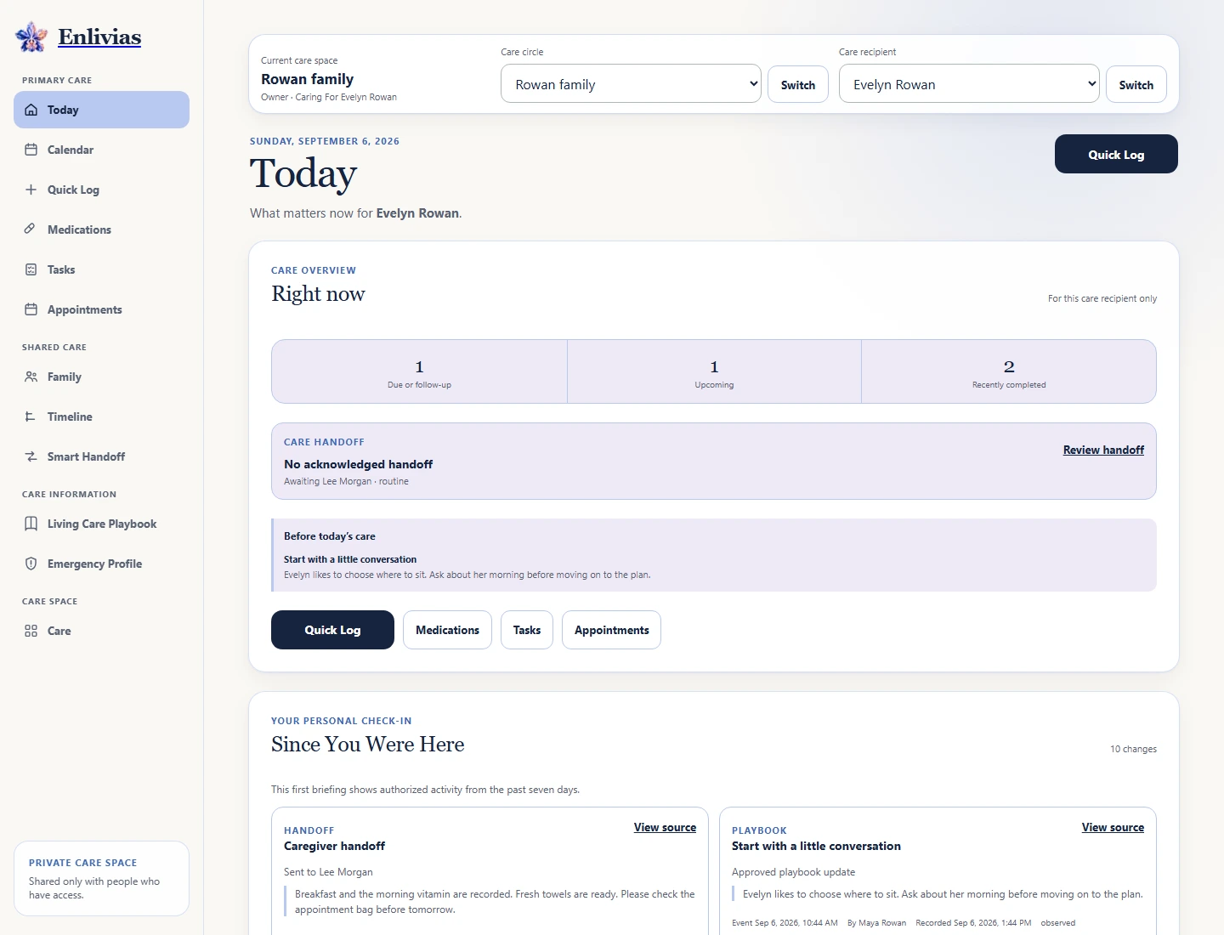
Task: Click the Calendar icon in sidebar
Action: 31,150
